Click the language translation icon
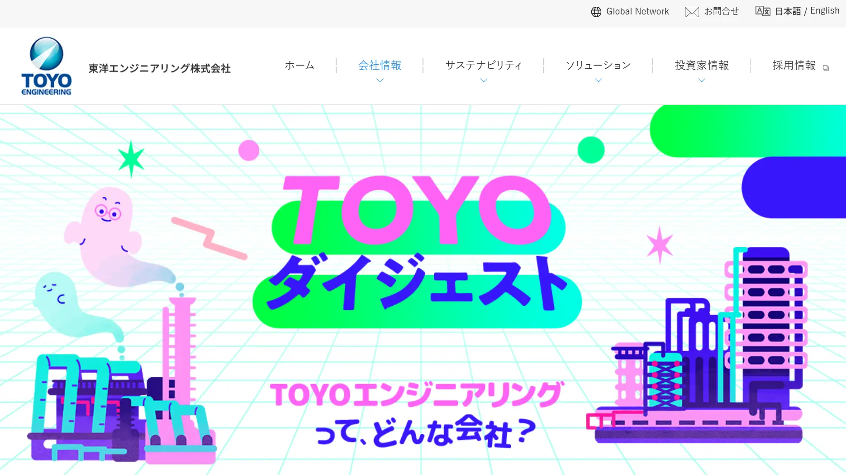846x475 pixels. pos(763,11)
